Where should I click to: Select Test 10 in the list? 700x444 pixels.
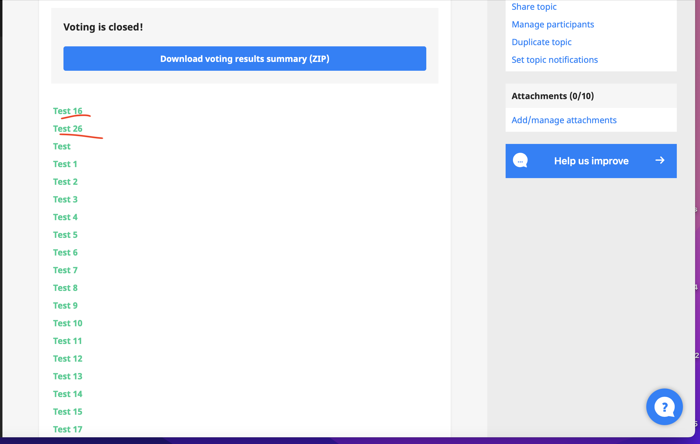point(68,323)
